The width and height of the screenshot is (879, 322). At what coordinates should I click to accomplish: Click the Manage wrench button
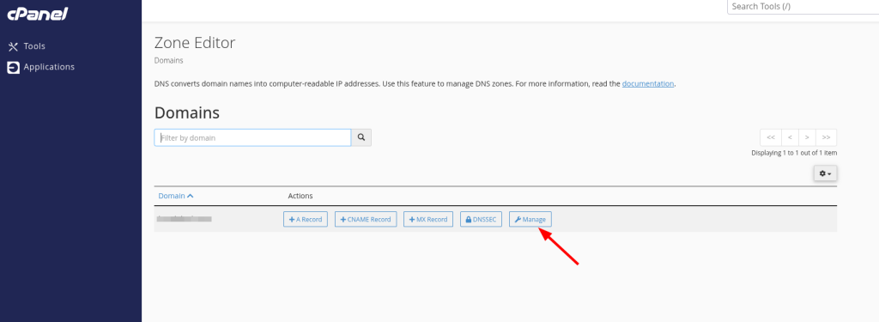pyautogui.click(x=530, y=219)
